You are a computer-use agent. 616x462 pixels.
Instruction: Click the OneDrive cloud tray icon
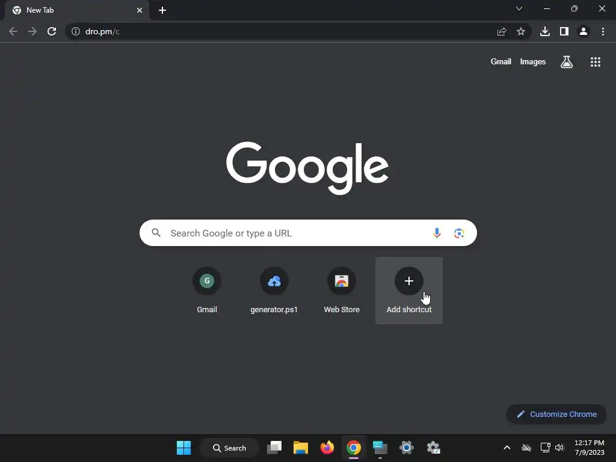(x=526, y=448)
